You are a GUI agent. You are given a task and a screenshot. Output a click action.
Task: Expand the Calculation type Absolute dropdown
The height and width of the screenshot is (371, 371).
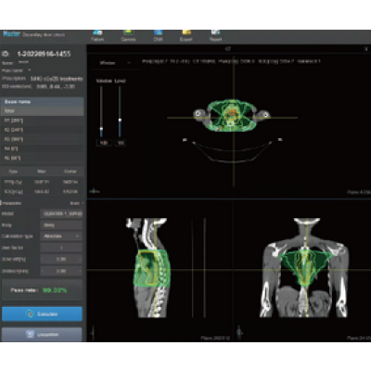coord(61,237)
